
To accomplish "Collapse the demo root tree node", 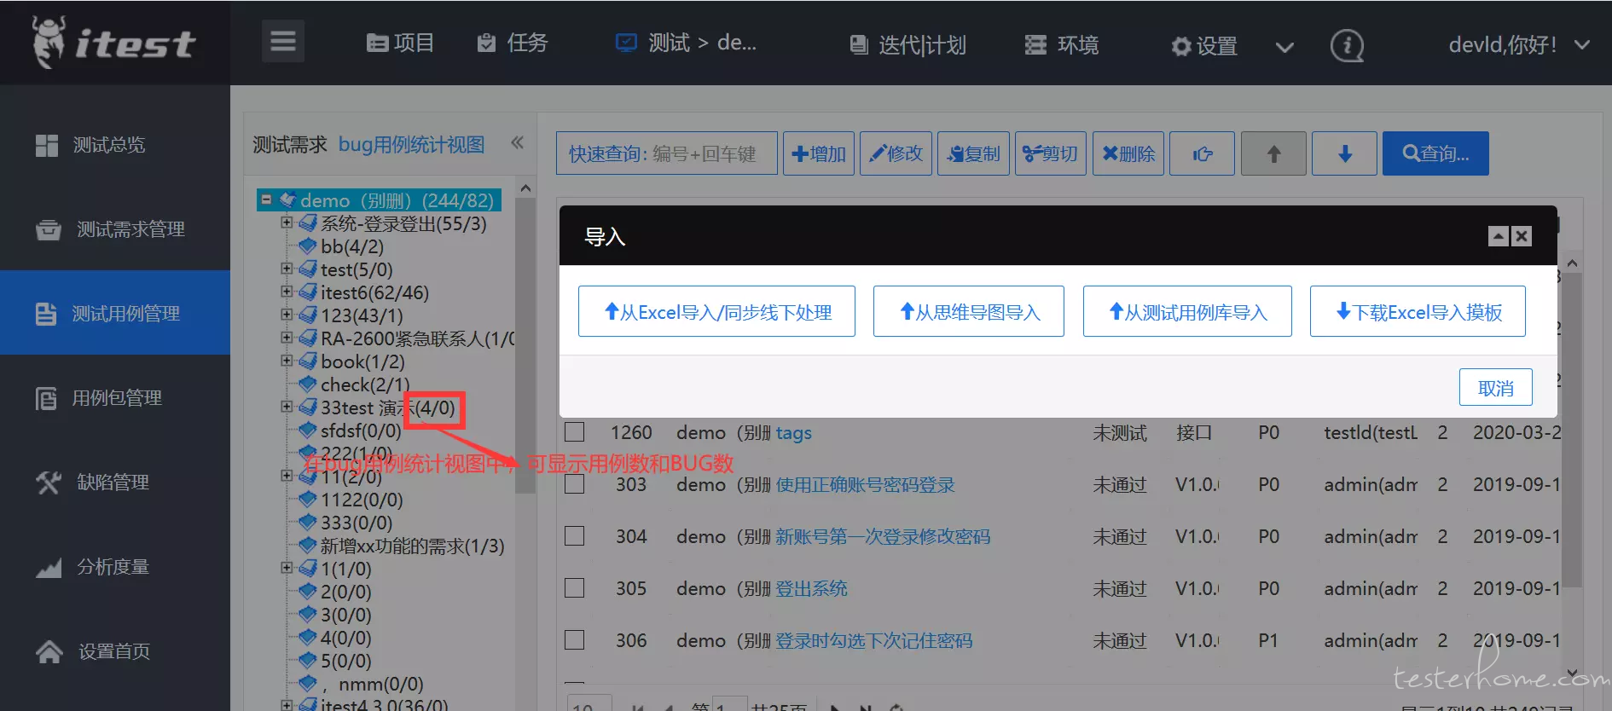I will 266,199.
